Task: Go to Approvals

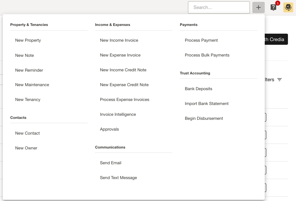Action: pyautogui.click(x=109, y=129)
